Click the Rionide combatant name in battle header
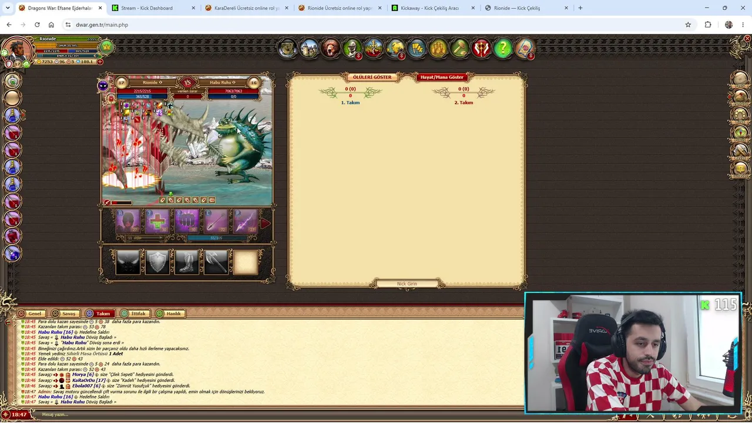 click(x=150, y=83)
